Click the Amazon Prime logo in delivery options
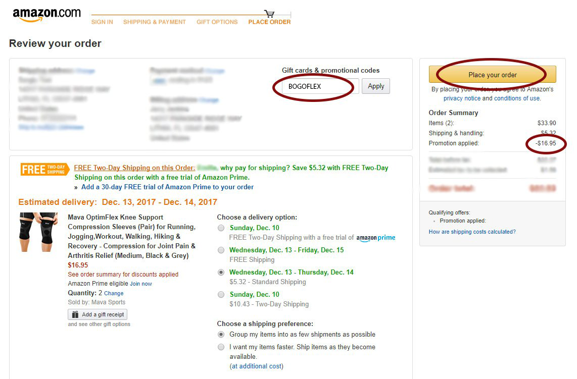This screenshot has width=577, height=379. pos(375,238)
